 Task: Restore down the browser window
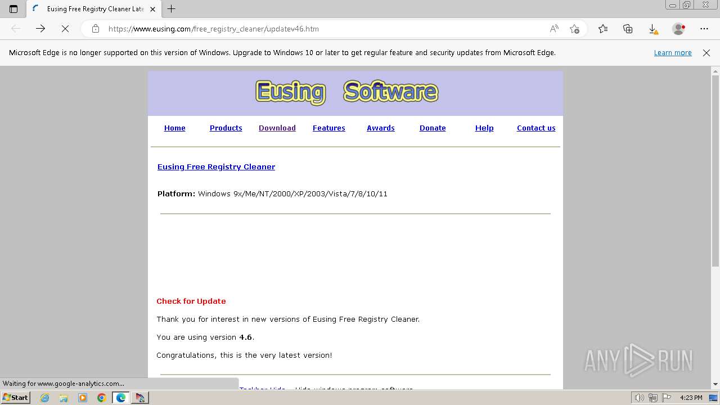tap(687, 5)
